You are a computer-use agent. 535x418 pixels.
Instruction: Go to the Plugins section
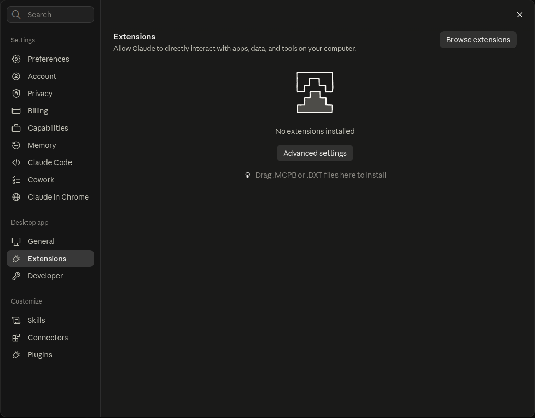click(x=51, y=355)
